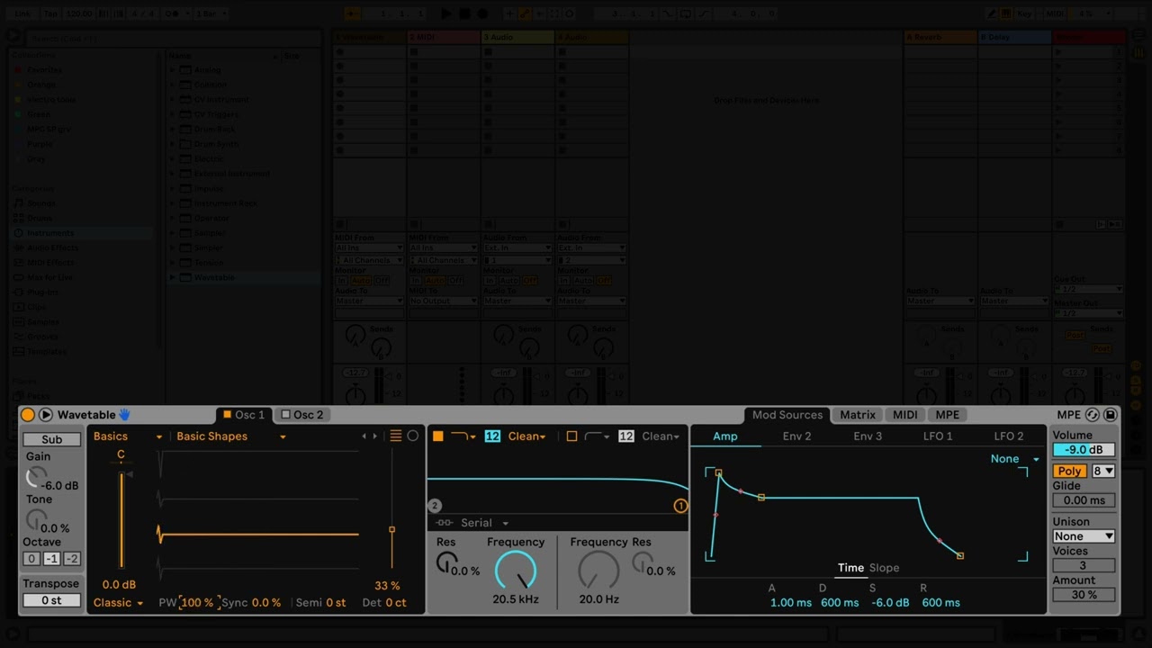Switch envelope view to Slope
This screenshot has height=648, width=1152.
point(884,568)
